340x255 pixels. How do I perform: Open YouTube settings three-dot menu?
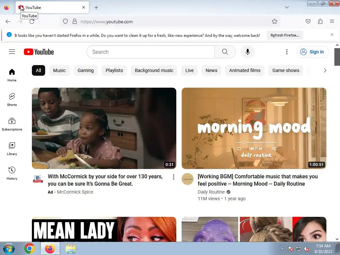pyautogui.click(x=287, y=52)
